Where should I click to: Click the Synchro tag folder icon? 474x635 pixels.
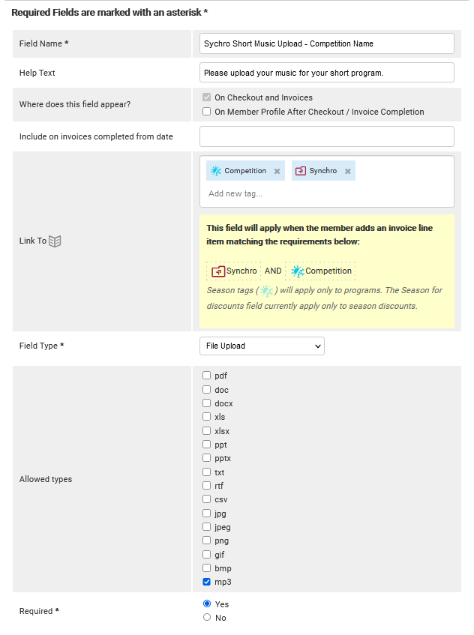[x=300, y=171]
